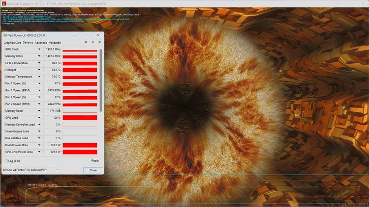Click the Reset button
The image size is (369, 207).
[x=95, y=161]
